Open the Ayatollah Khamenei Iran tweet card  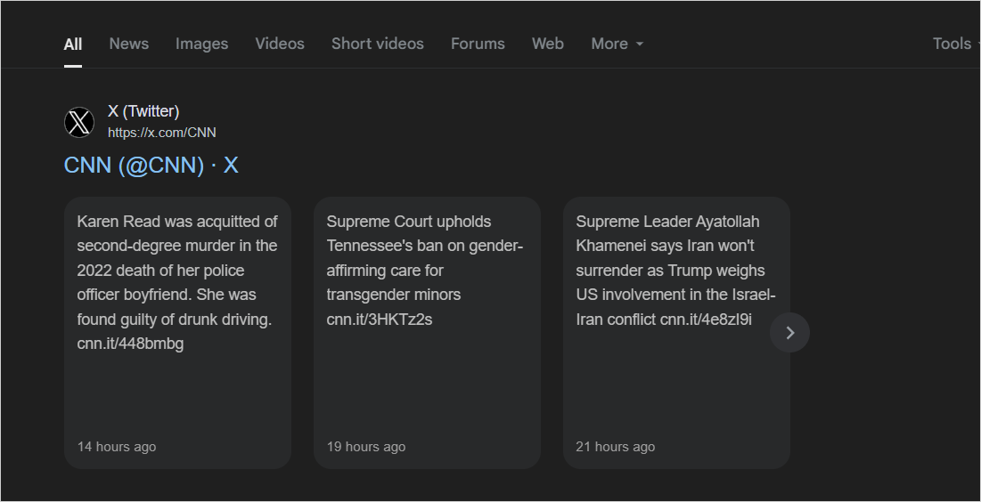pyautogui.click(x=676, y=333)
